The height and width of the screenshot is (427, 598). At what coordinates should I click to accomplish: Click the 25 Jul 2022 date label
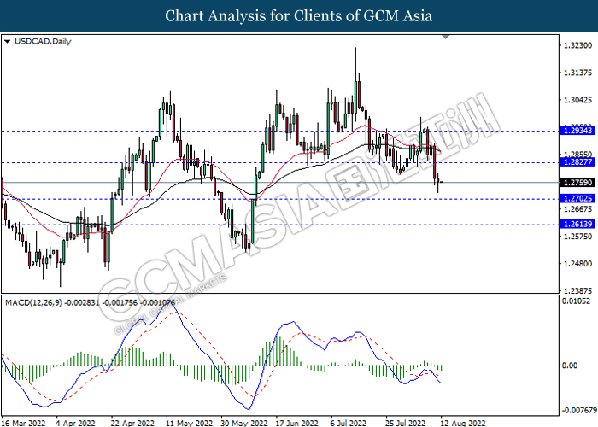point(405,423)
